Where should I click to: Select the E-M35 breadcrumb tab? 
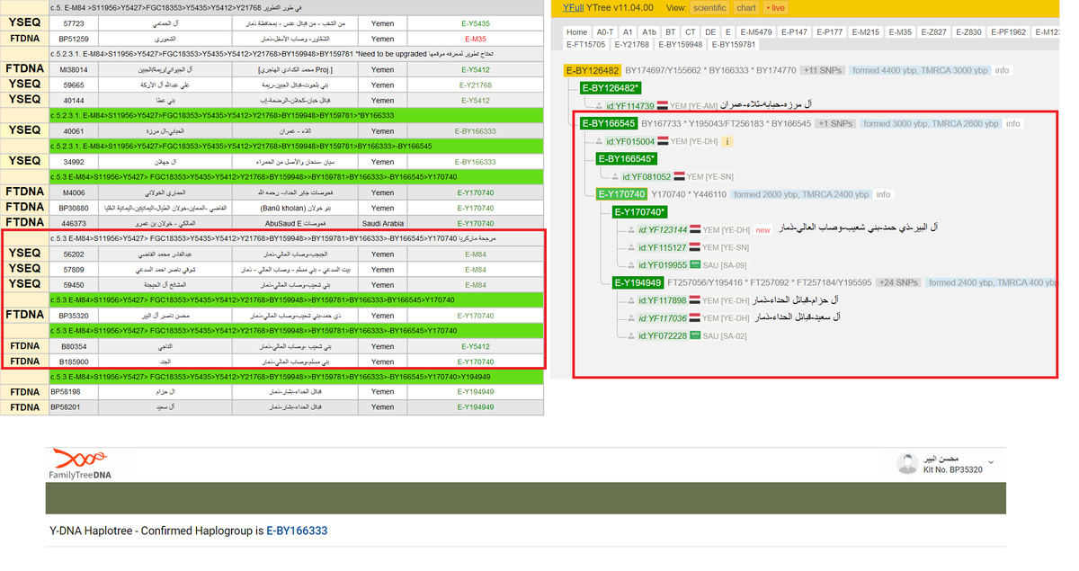(899, 31)
